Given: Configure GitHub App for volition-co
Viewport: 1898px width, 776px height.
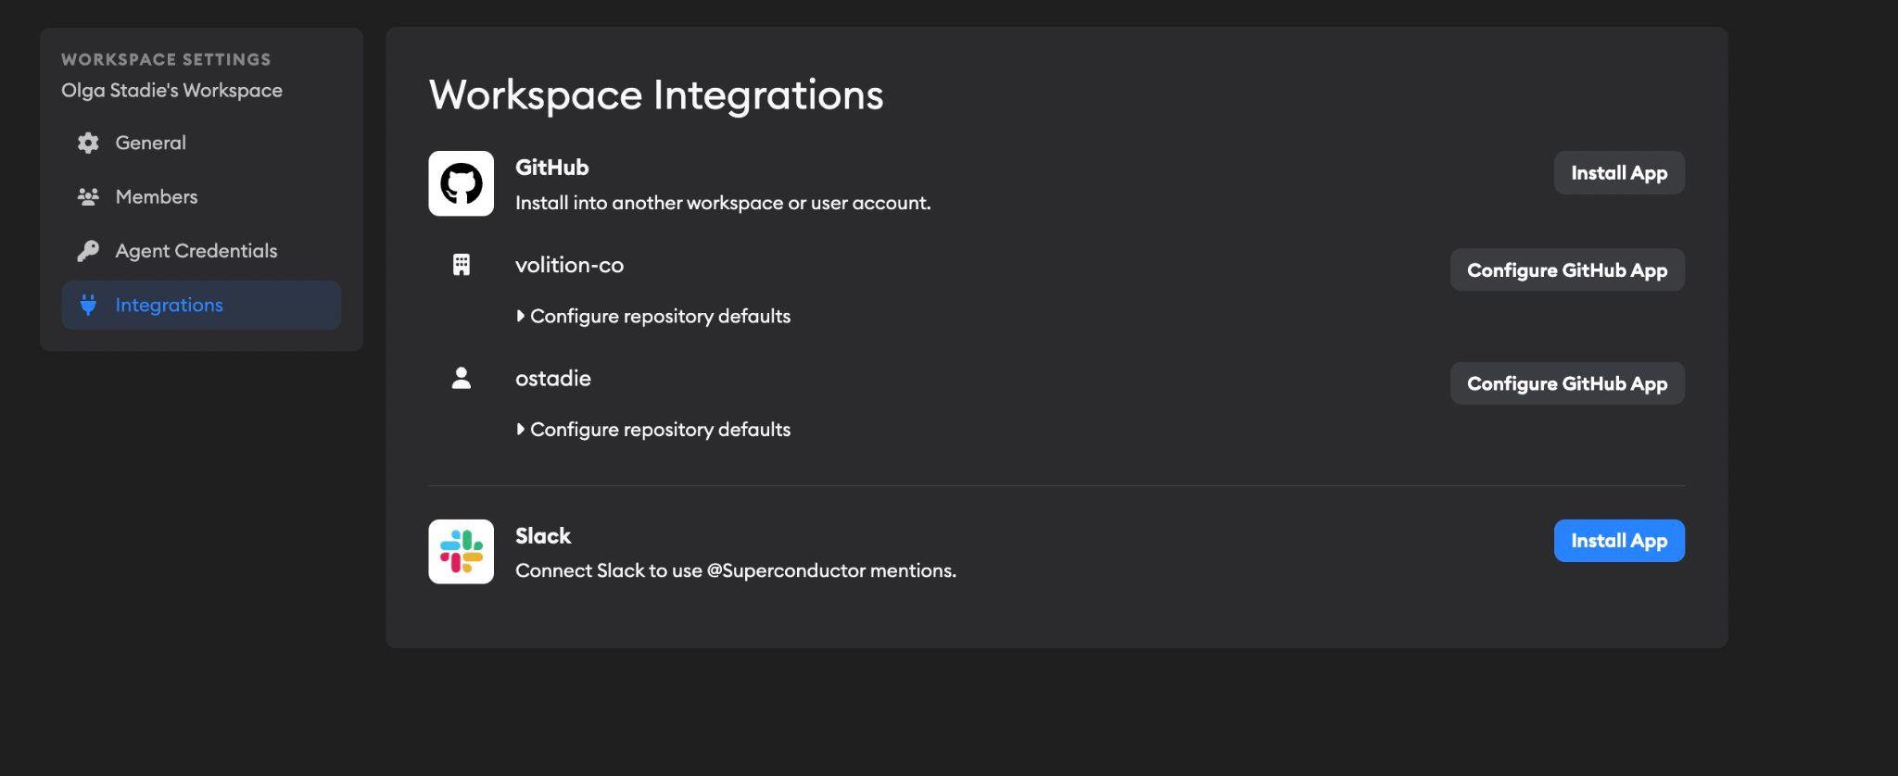Looking at the screenshot, I should (x=1567, y=270).
